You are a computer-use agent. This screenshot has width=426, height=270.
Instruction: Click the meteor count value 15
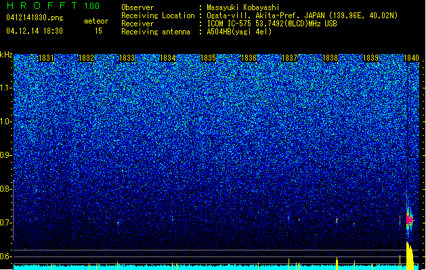click(98, 31)
